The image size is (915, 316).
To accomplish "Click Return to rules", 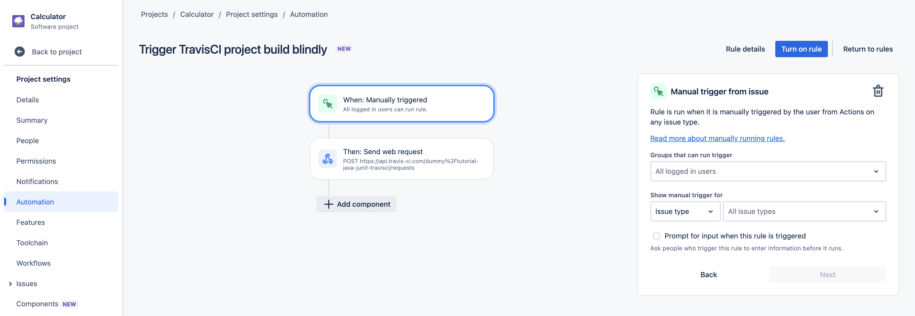I will coord(867,49).
